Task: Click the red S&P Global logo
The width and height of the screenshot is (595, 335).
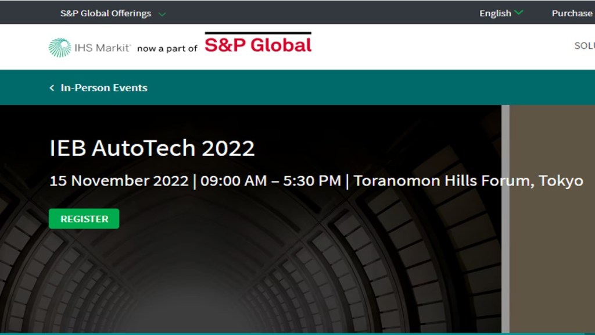Action: point(258,45)
